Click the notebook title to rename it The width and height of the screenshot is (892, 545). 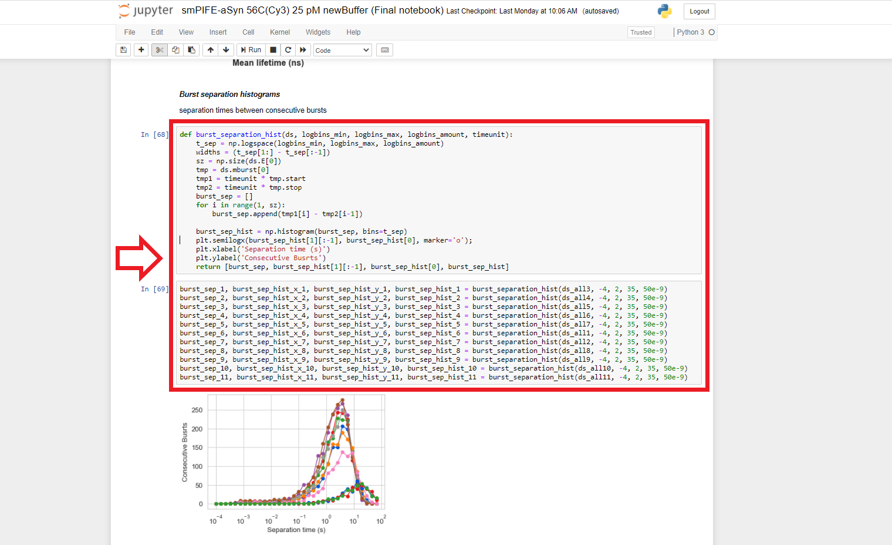pos(312,11)
